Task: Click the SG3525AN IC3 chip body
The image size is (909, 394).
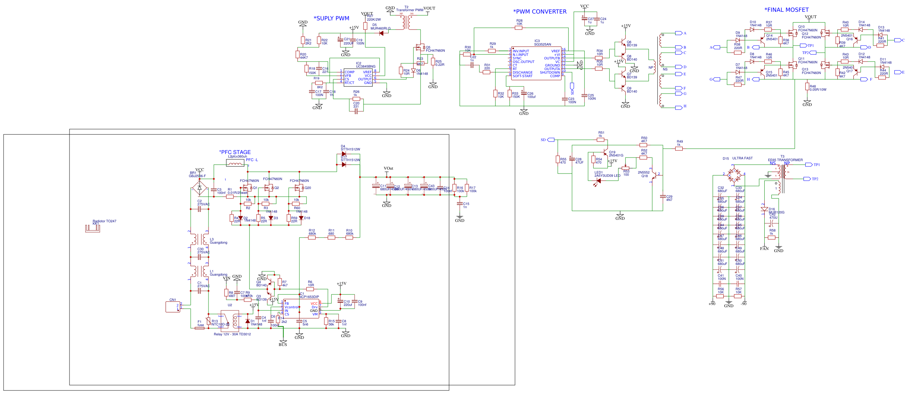Action: (x=536, y=63)
